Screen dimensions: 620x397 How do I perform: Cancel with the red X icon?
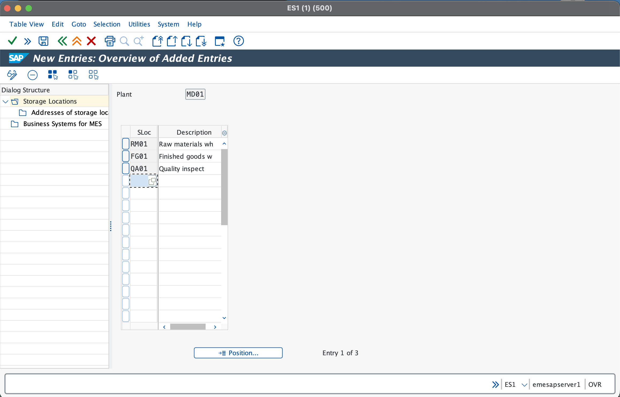[91, 41]
